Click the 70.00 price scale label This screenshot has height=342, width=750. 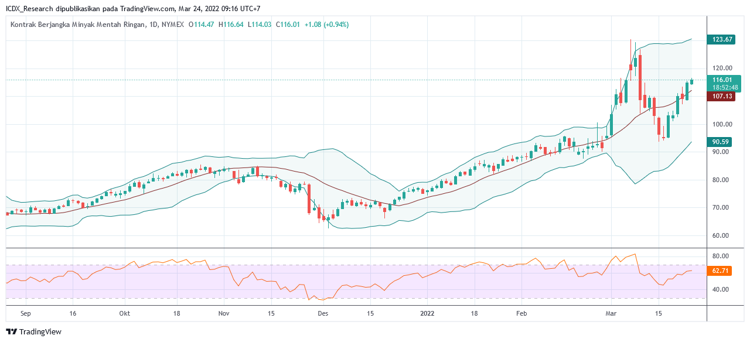[x=720, y=208]
